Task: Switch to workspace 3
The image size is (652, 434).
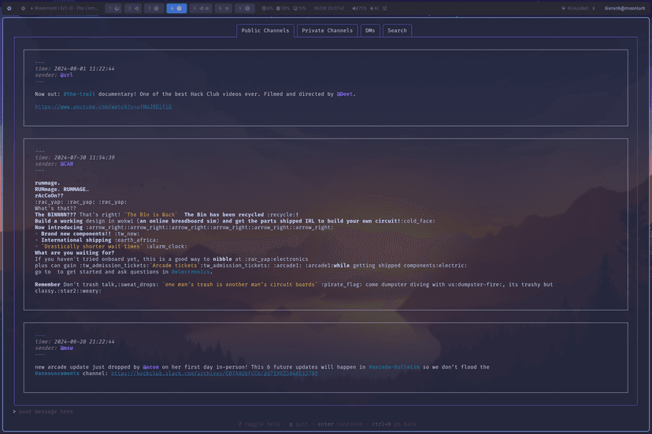Action: [154, 9]
